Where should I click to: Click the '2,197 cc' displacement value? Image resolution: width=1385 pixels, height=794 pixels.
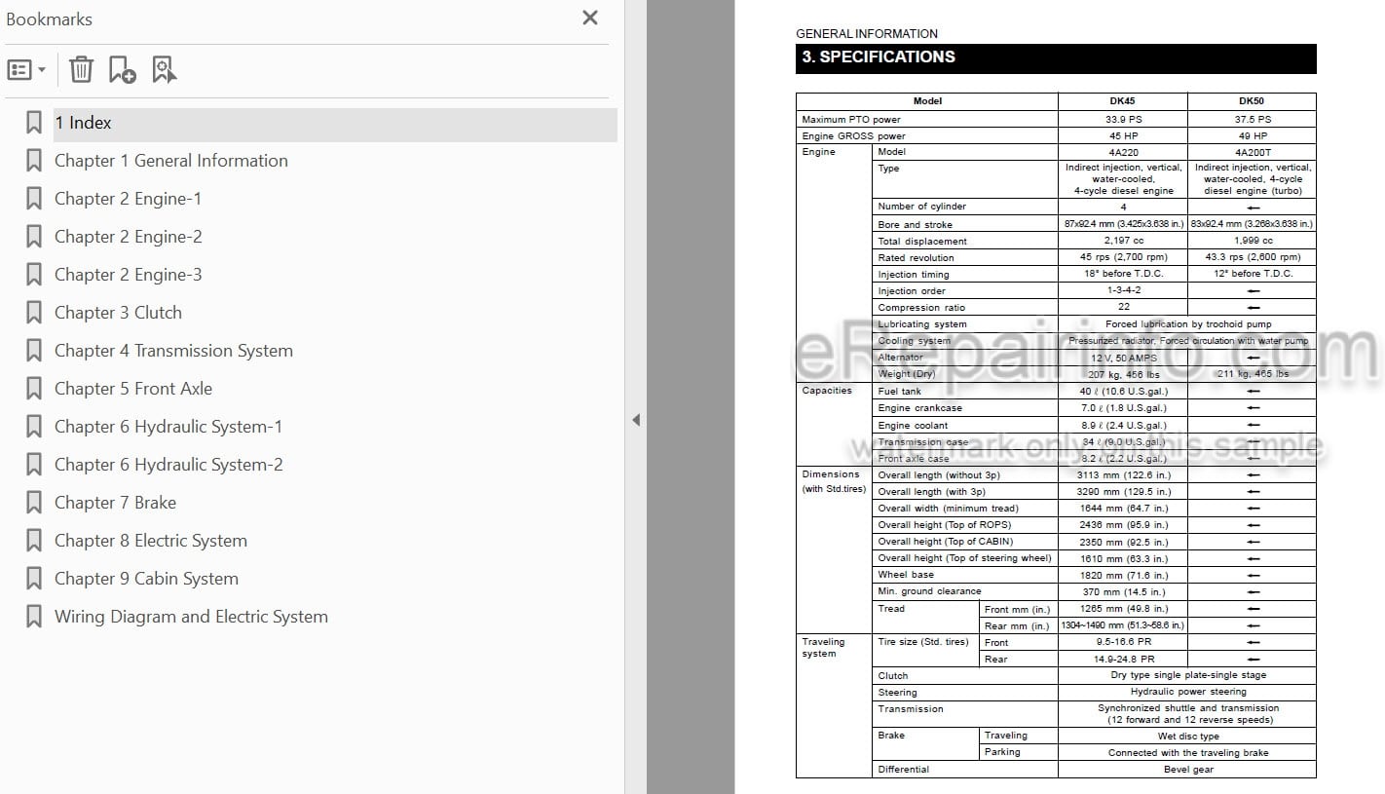point(1123,241)
